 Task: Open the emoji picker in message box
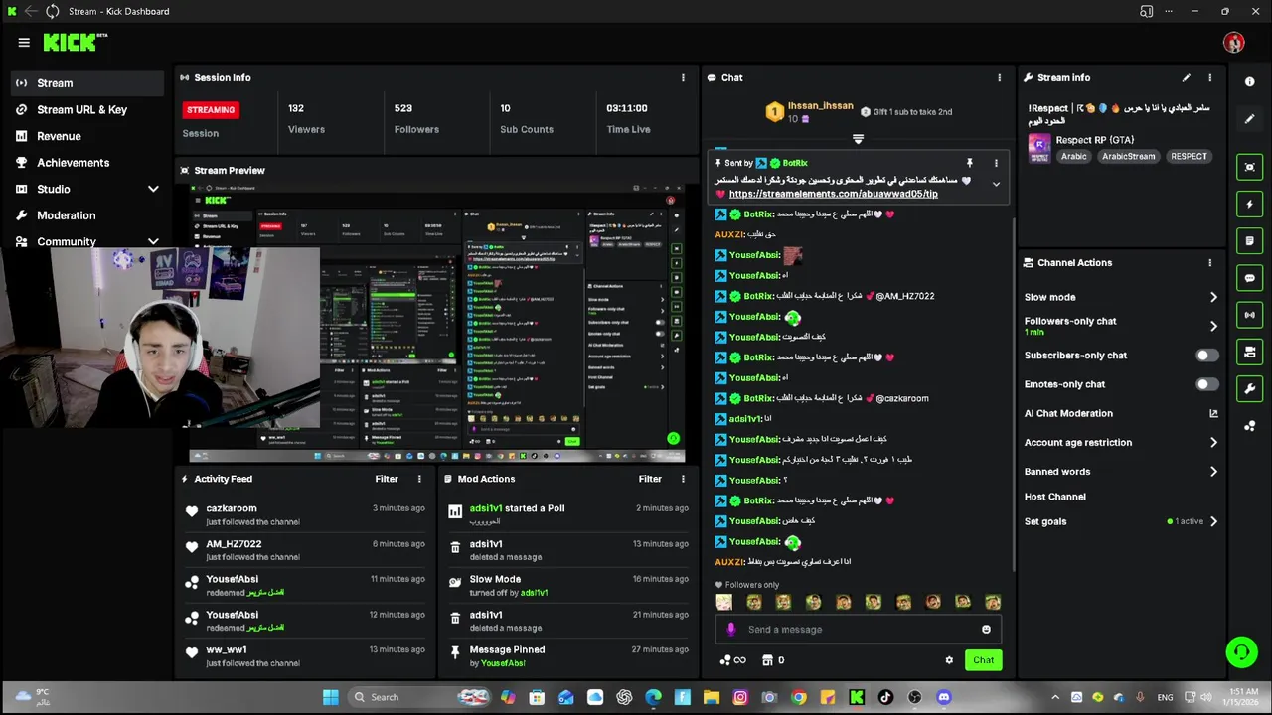[986, 629]
